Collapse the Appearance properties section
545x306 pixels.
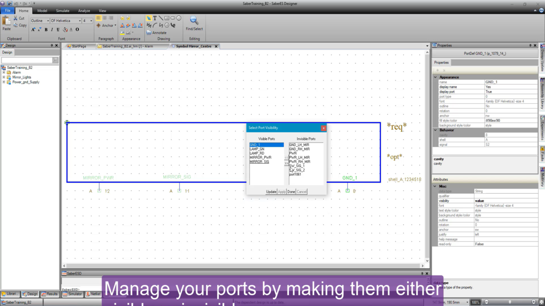click(436, 78)
